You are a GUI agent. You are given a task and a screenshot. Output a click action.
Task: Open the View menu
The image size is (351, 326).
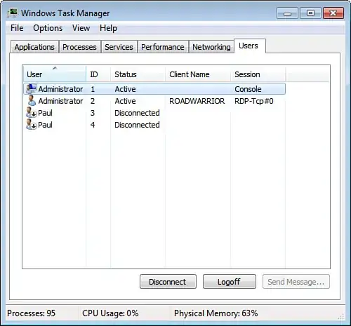click(81, 28)
